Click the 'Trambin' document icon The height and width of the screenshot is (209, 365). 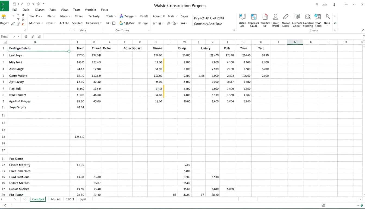pyautogui.click(x=265, y=17)
